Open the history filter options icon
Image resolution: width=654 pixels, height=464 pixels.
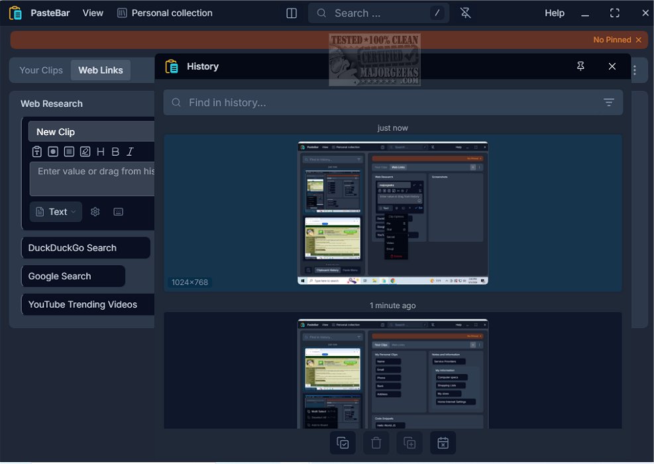point(608,102)
